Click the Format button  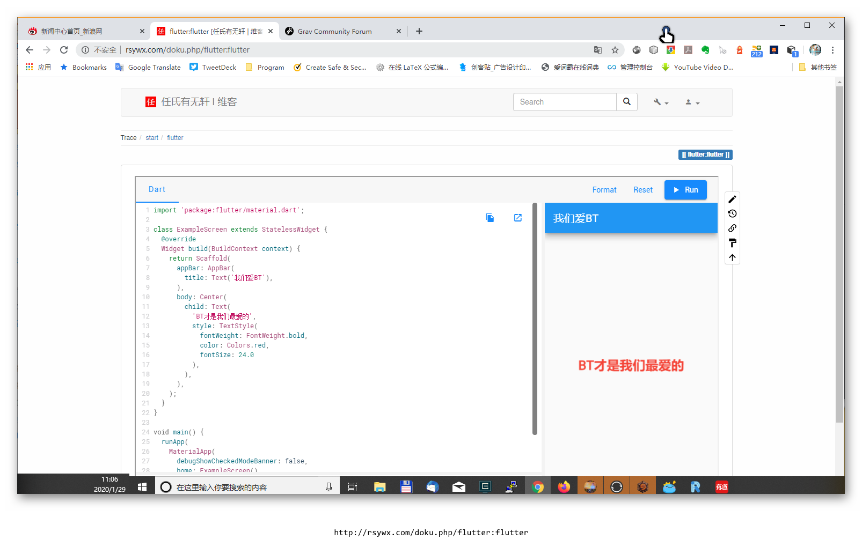[x=604, y=190]
